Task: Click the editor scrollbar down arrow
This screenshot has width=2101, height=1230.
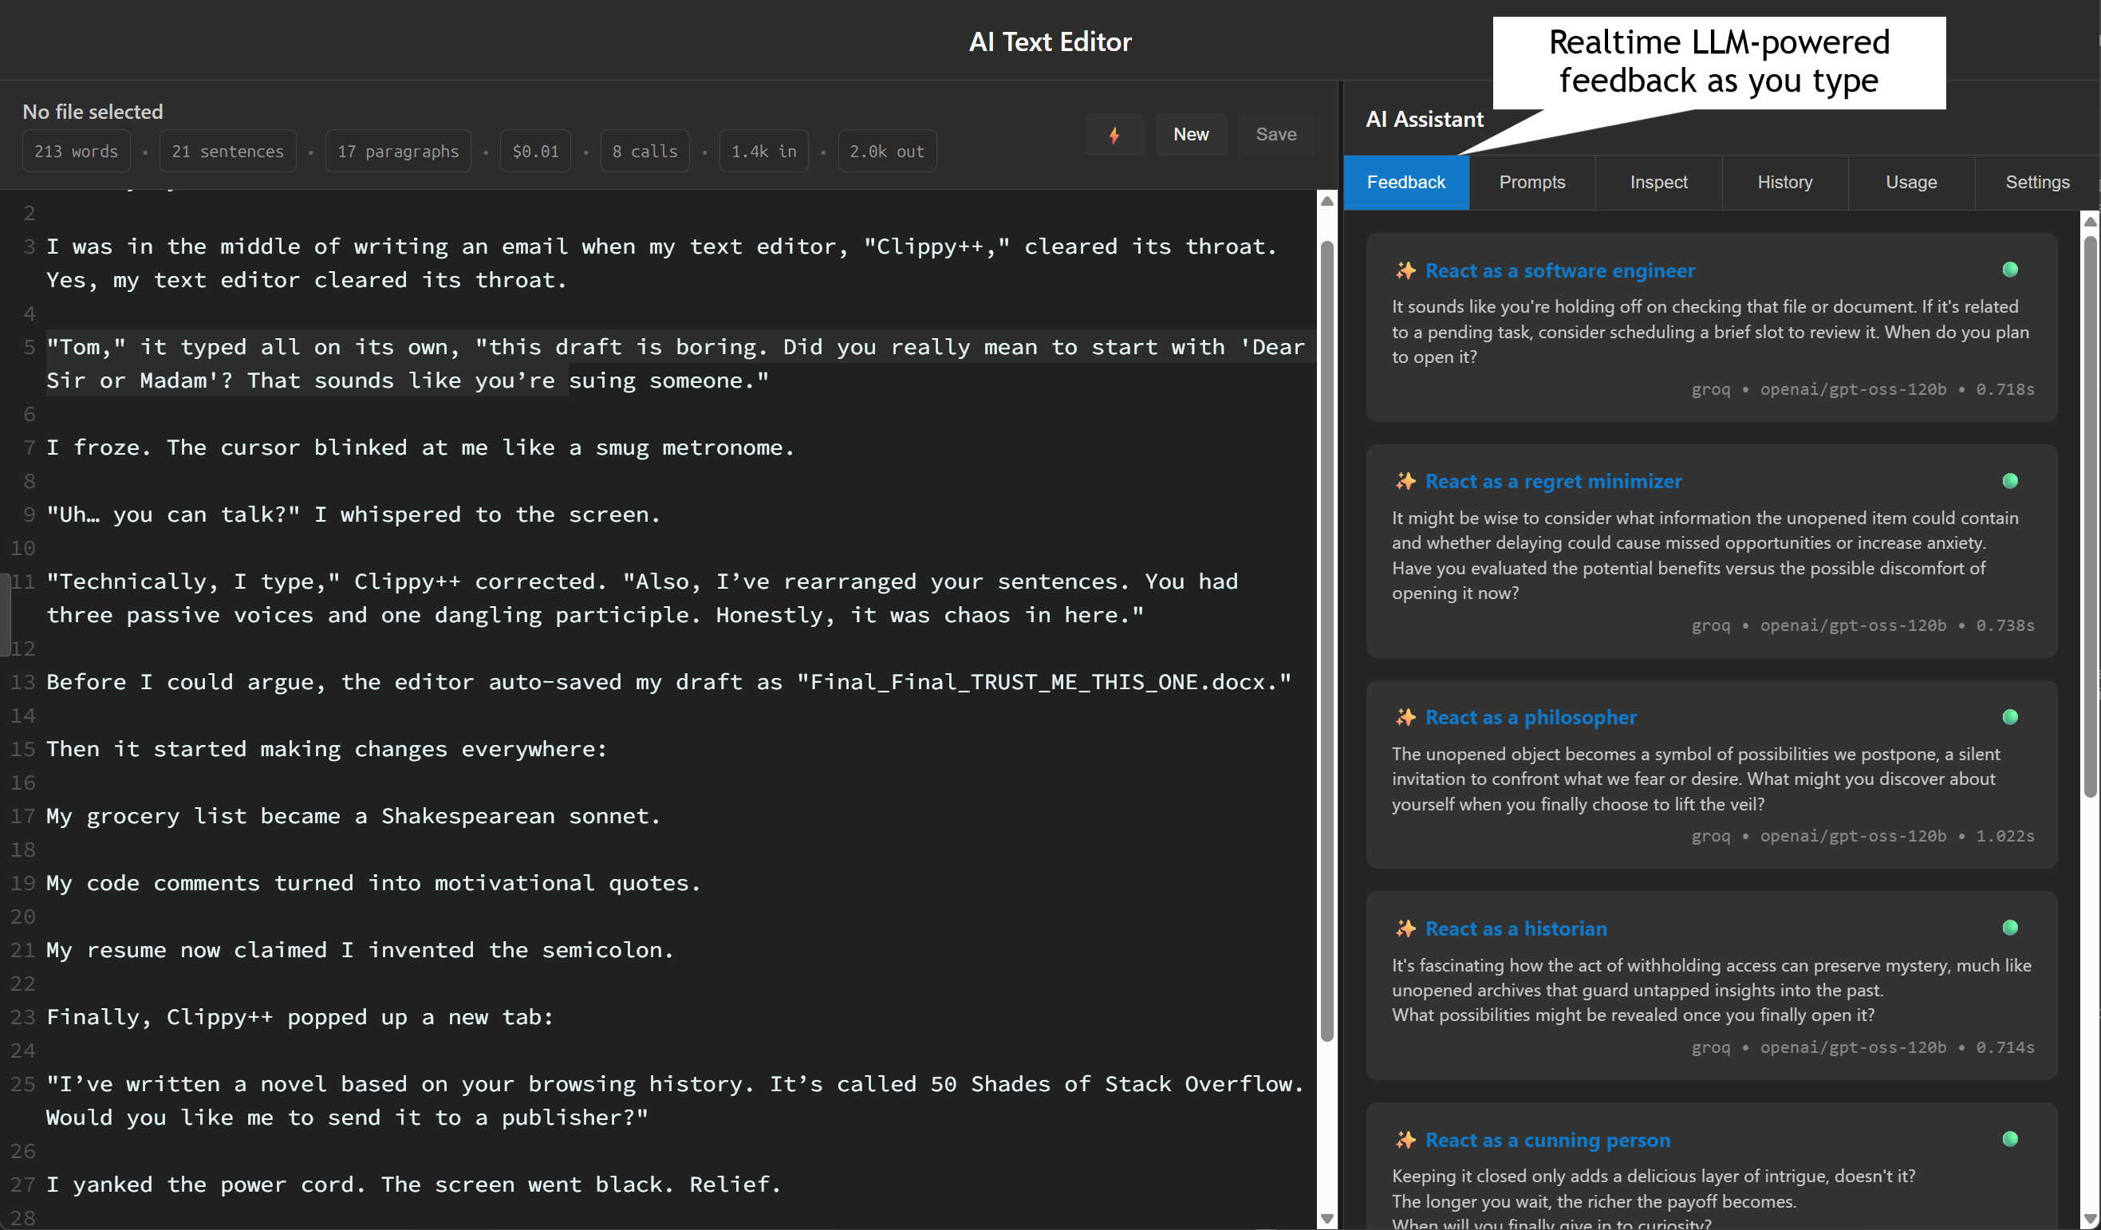Action: [1326, 1219]
